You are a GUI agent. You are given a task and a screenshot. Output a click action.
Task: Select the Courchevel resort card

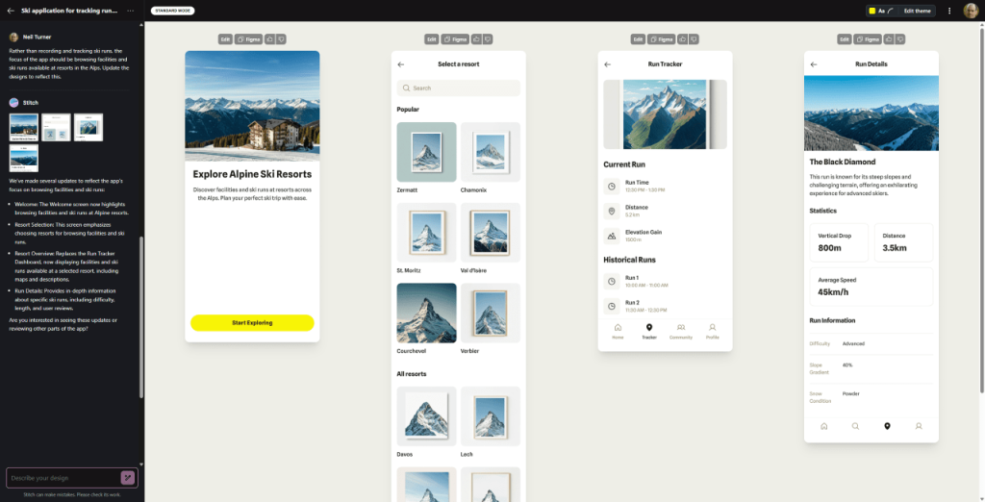(426, 318)
